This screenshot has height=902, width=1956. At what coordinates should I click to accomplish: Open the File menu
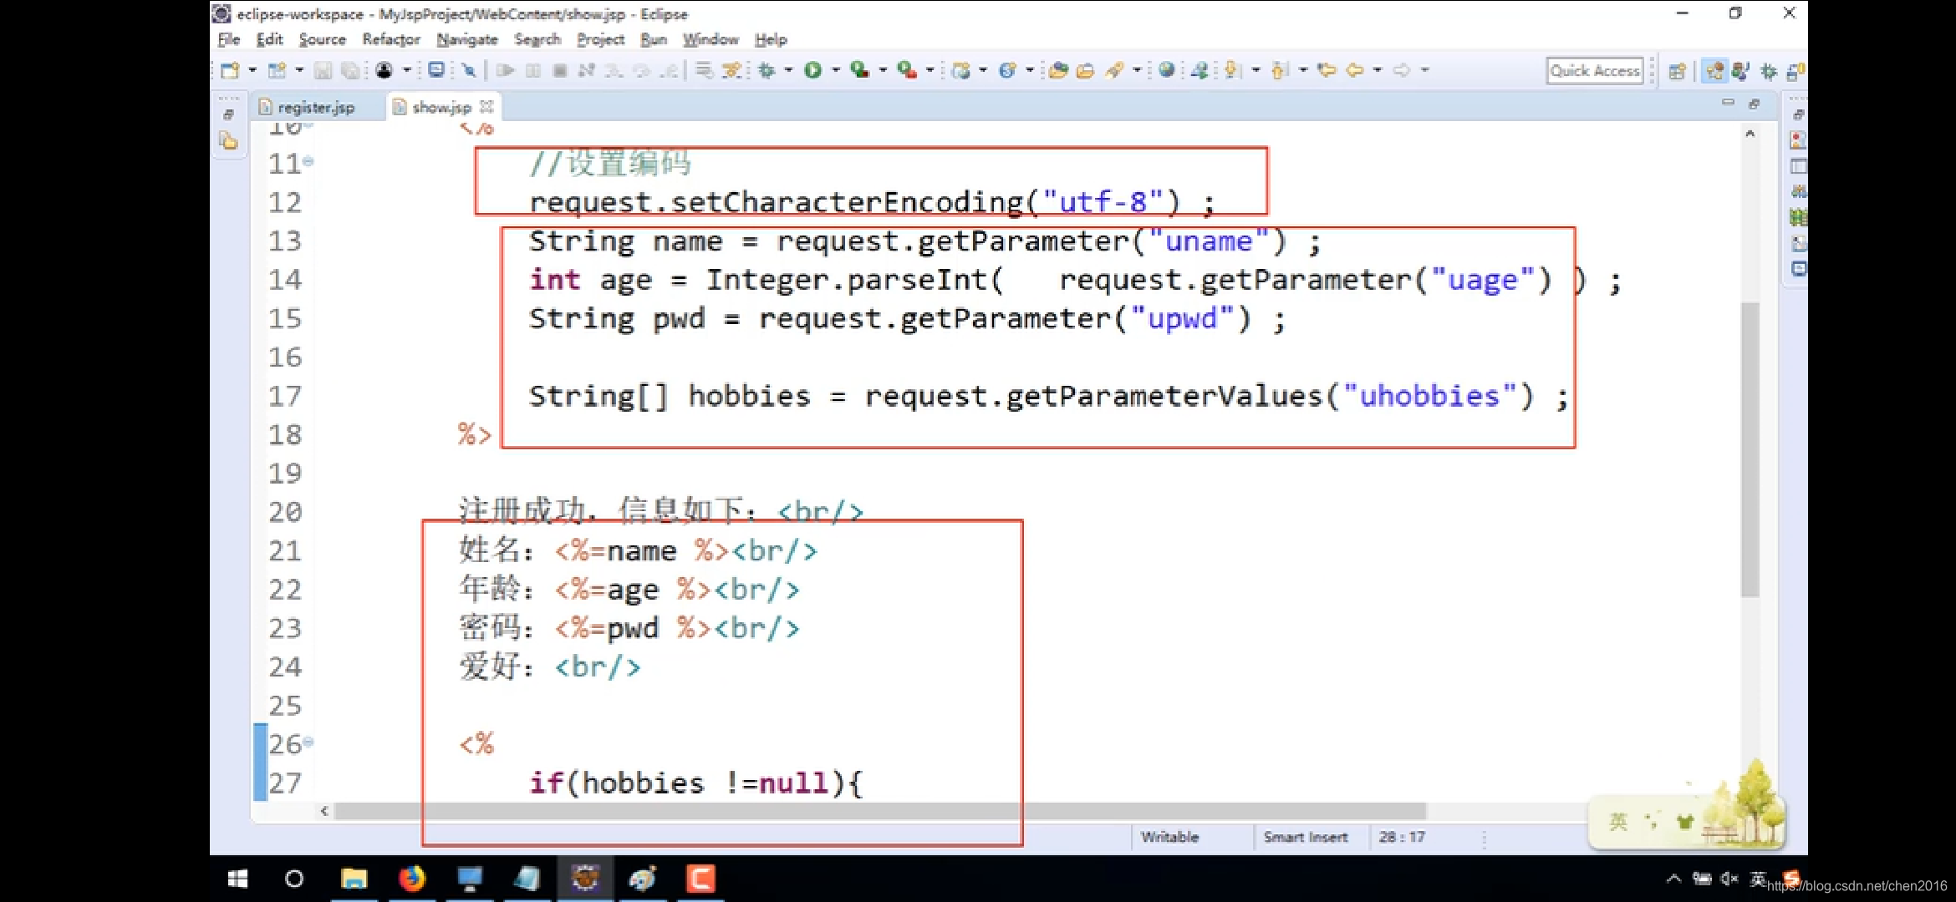[229, 39]
